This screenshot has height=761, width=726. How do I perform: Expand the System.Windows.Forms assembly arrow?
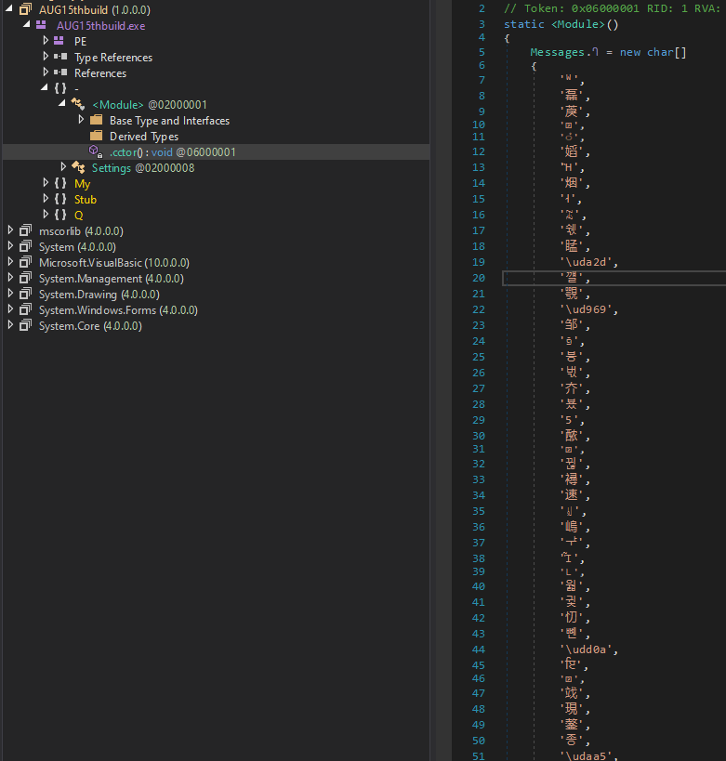click(10, 310)
